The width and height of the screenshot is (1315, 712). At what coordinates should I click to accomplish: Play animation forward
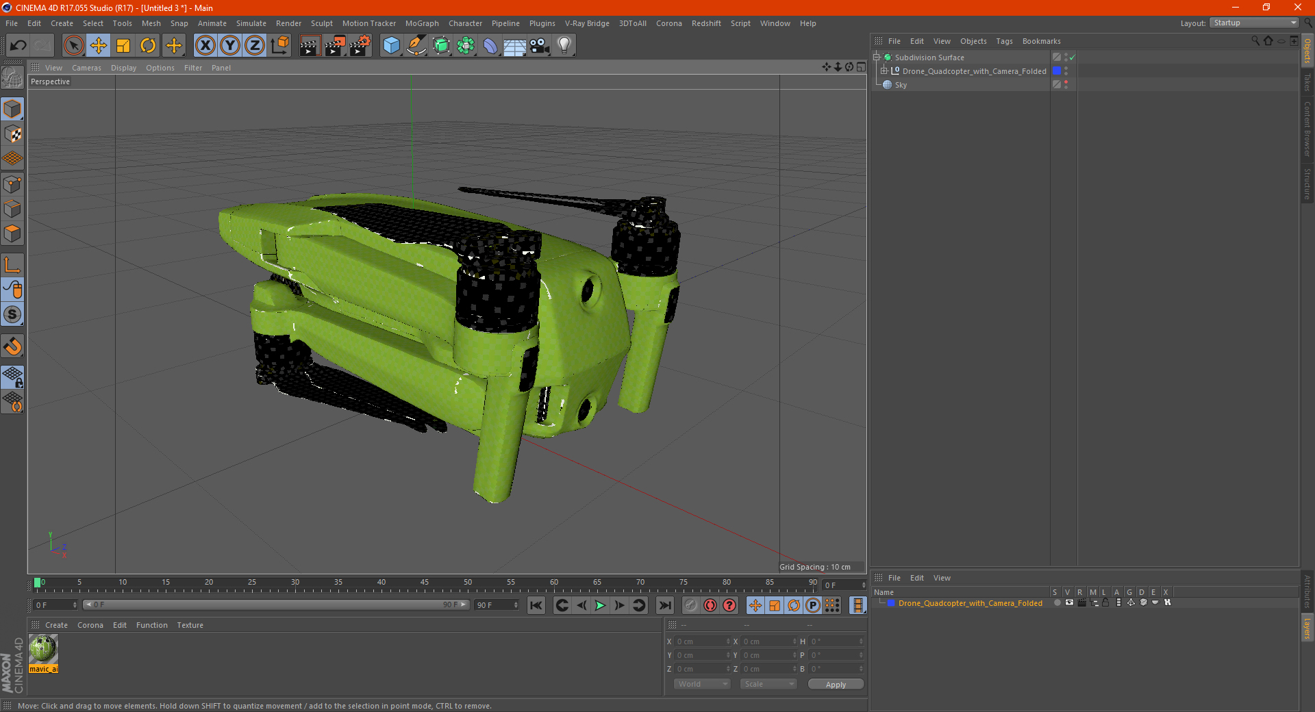[600, 605]
